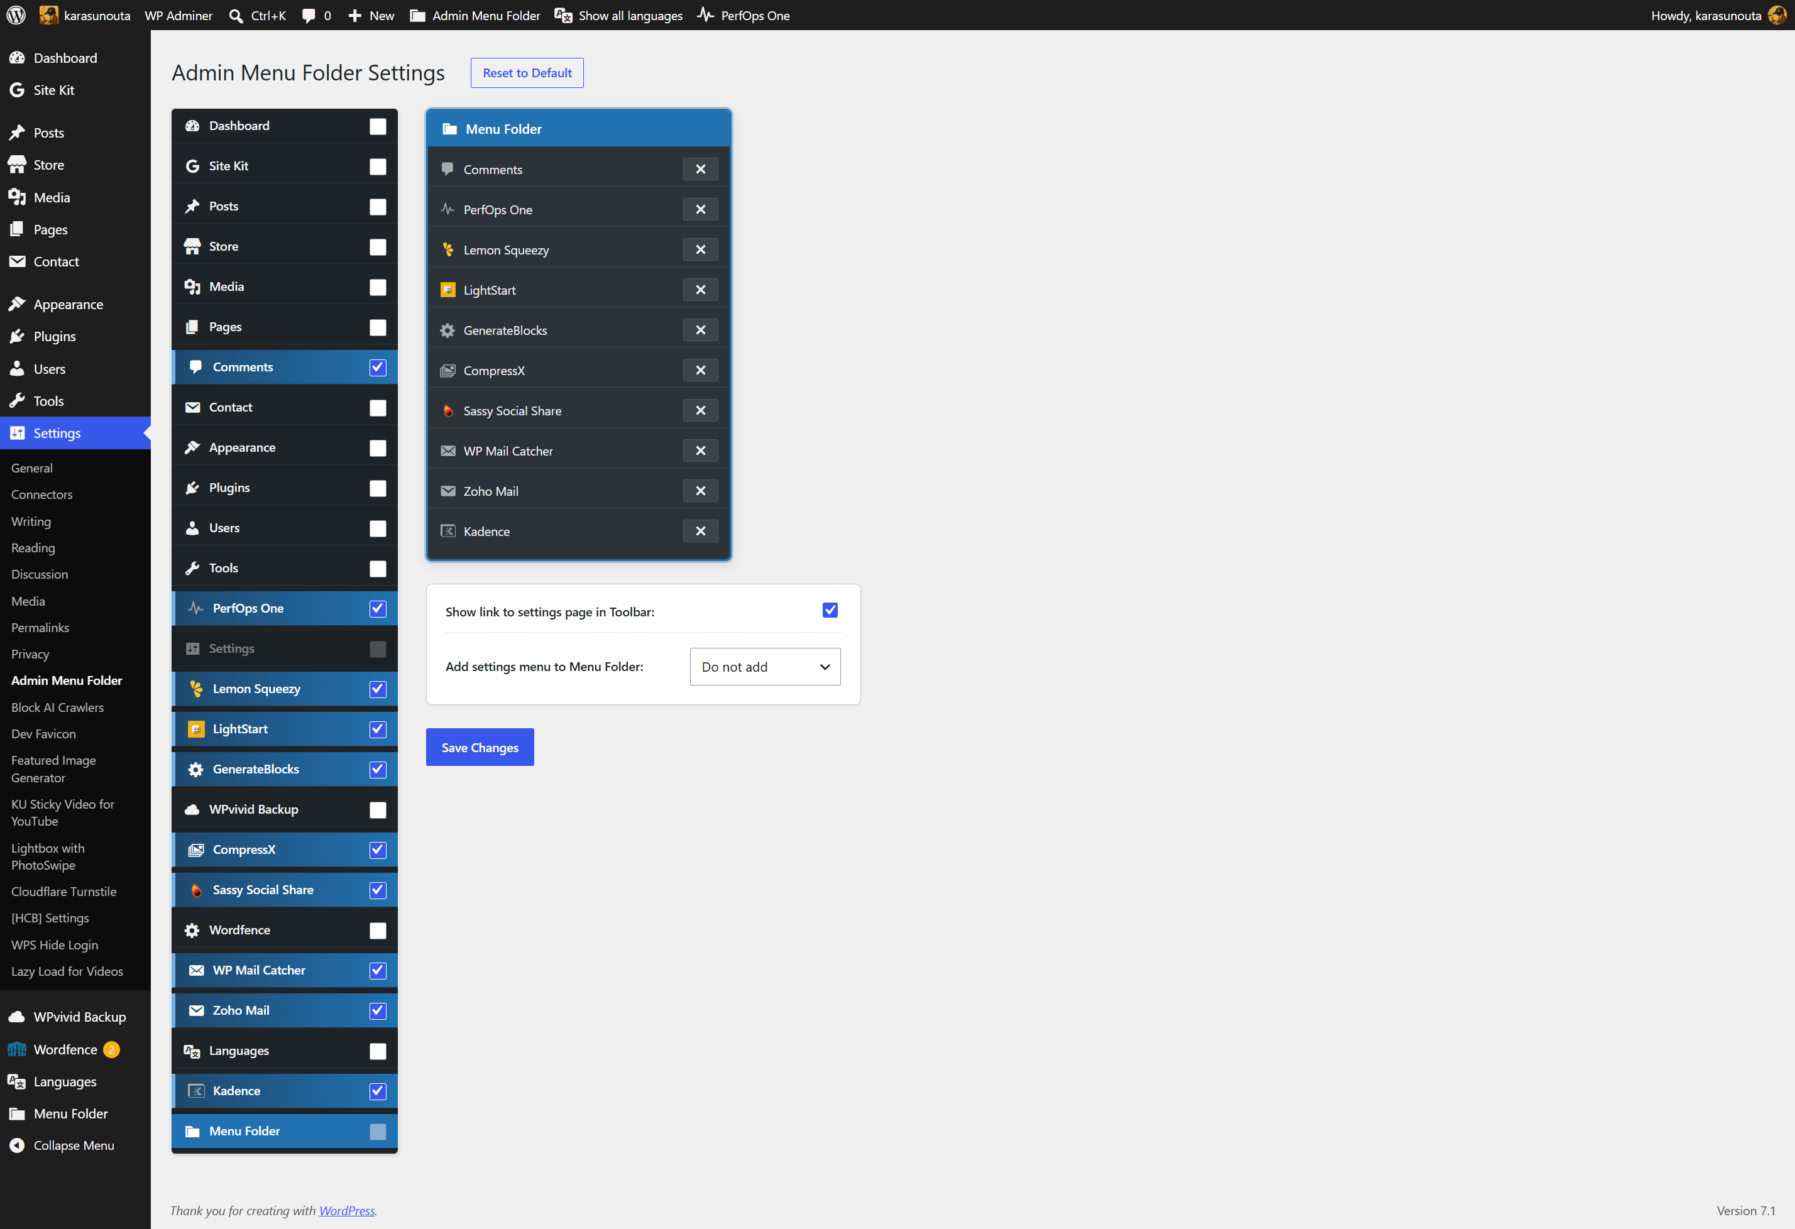Click the Admin Menu Folder Settings heading
The width and height of the screenshot is (1795, 1229).
308,72
